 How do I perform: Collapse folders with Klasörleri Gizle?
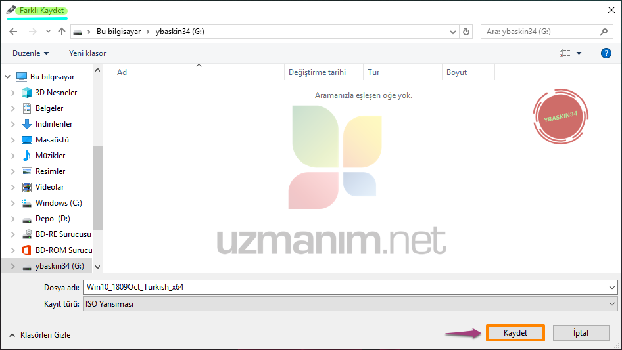(40, 335)
